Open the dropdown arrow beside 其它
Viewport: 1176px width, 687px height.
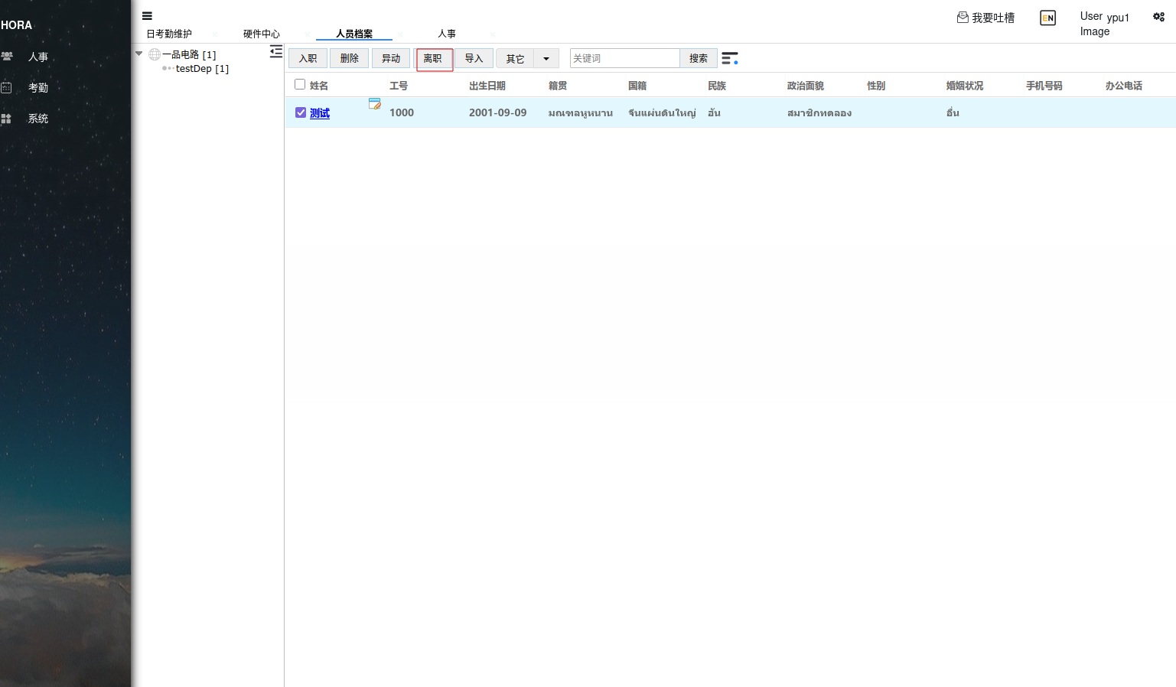(546, 58)
